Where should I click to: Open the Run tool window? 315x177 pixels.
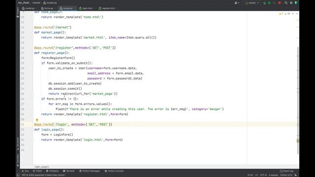point(25,171)
